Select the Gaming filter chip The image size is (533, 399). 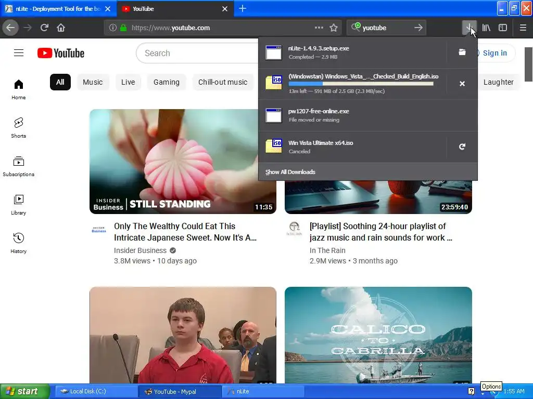click(x=166, y=82)
